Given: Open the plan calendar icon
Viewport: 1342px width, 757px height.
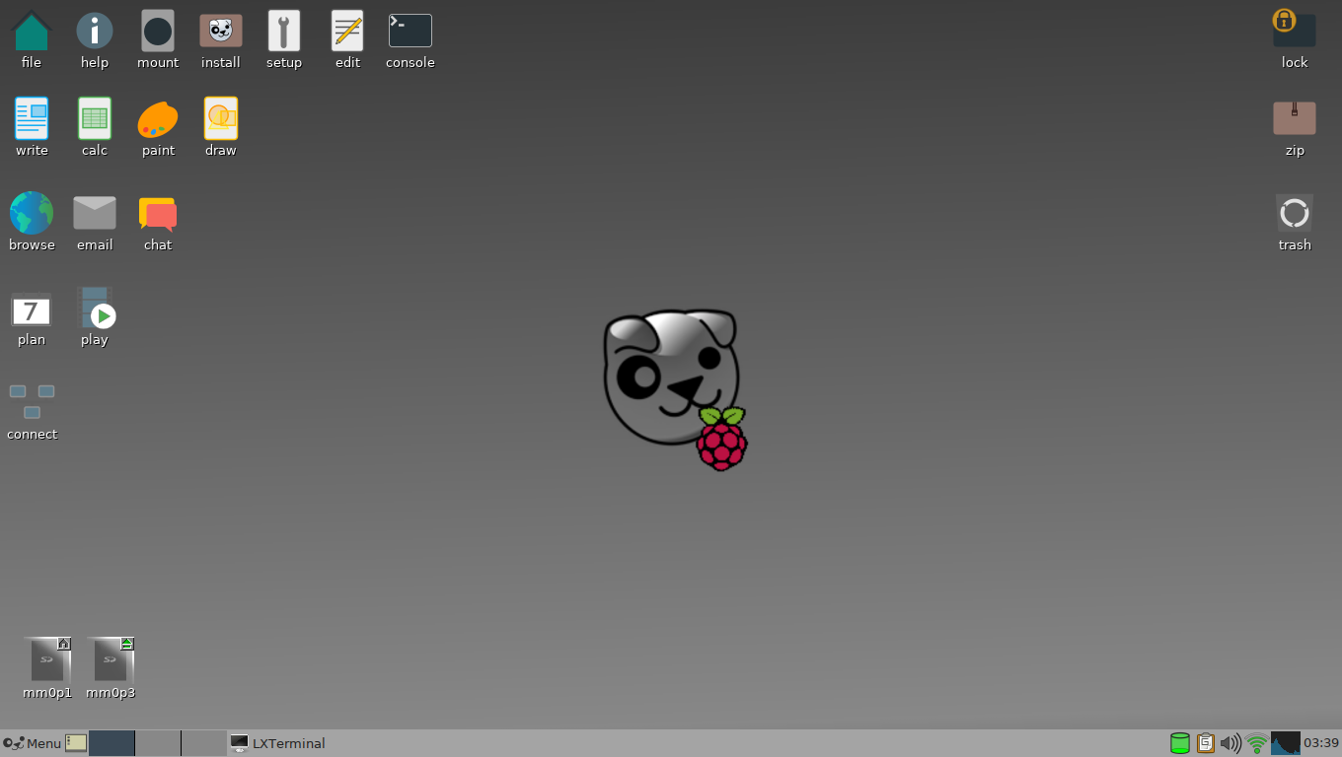Looking at the screenshot, I should pyautogui.click(x=32, y=310).
